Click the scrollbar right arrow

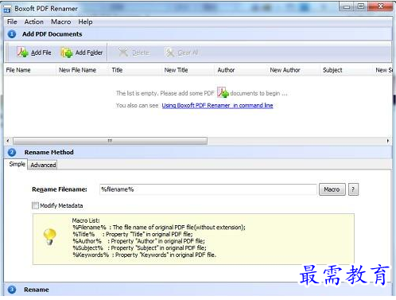click(x=388, y=141)
